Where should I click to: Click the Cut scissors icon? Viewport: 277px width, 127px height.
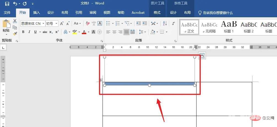(x=15, y=21)
